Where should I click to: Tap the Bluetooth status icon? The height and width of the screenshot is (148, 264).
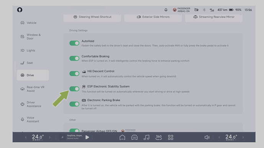(204, 10)
